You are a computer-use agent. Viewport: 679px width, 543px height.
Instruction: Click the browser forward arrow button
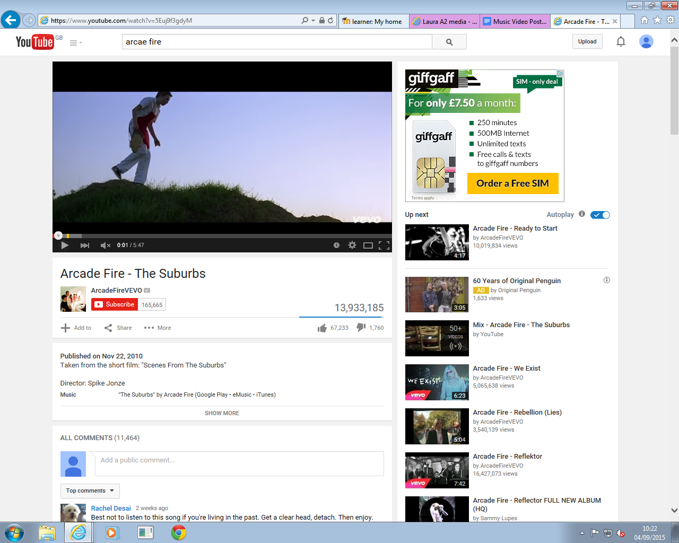[x=29, y=21]
